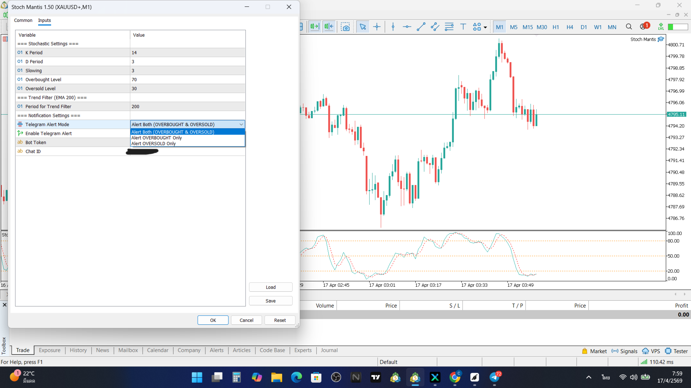Switch chart timeframe to M15
Viewport: 691px width, 388px height.
click(x=528, y=27)
